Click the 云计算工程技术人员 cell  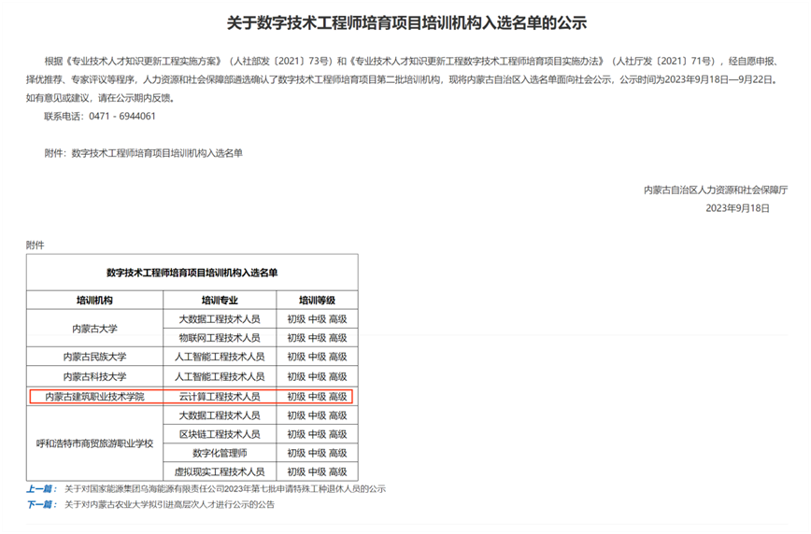point(220,397)
